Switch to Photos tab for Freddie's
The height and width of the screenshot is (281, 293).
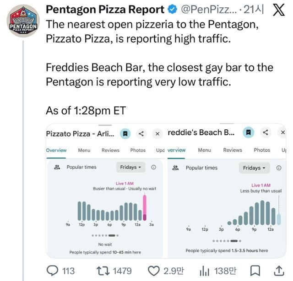click(x=262, y=150)
